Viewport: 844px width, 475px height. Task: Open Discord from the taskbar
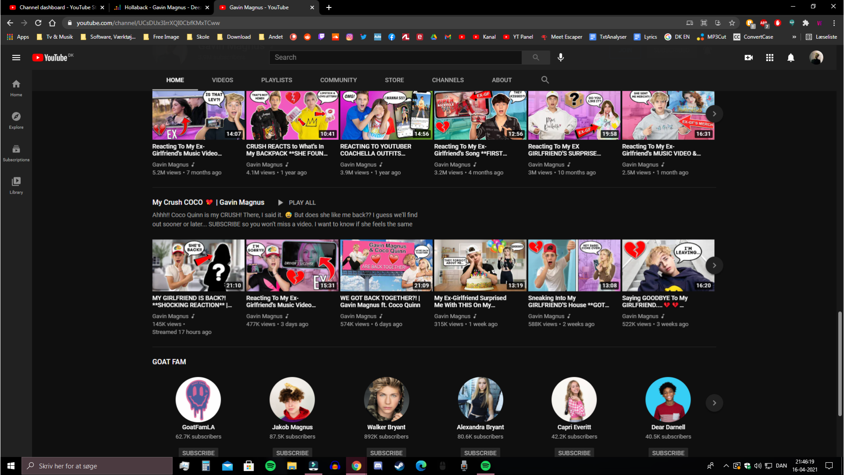(378, 466)
